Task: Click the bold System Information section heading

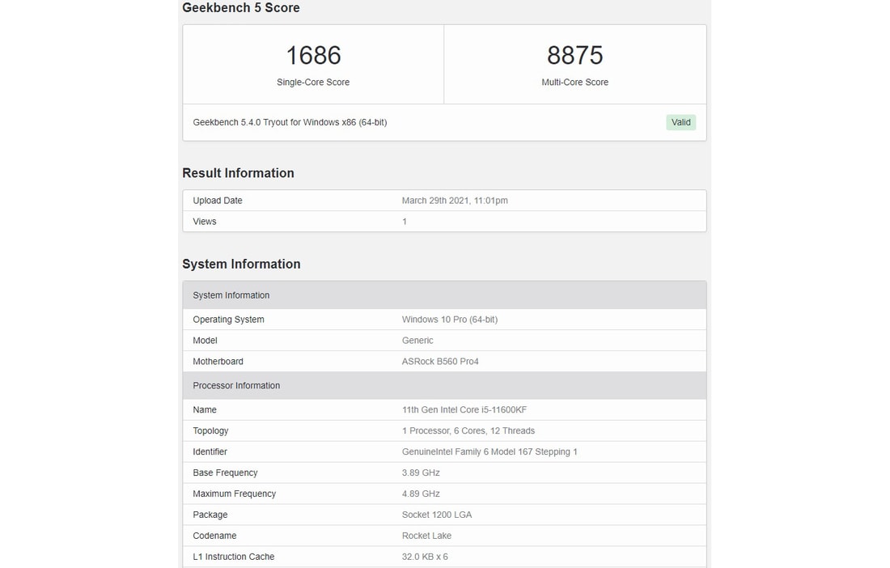Action: click(x=241, y=265)
